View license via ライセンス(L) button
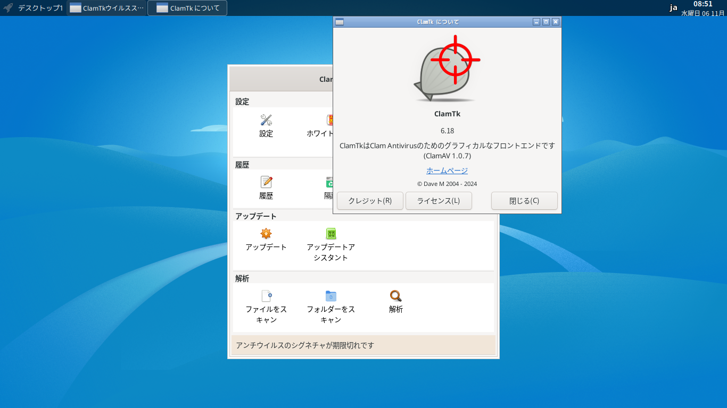This screenshot has width=727, height=408. coord(439,201)
